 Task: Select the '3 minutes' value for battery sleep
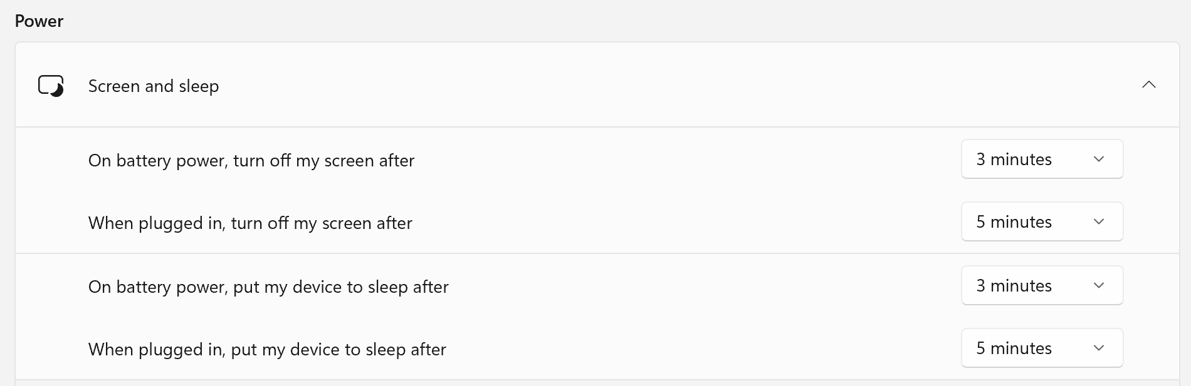1014,286
